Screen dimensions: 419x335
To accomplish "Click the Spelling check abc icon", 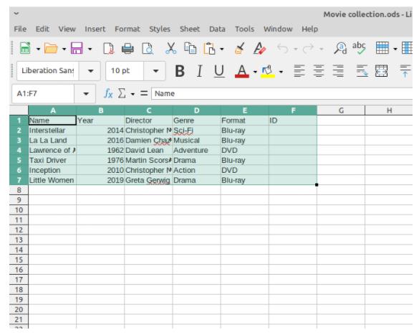I will pyautogui.click(x=359, y=48).
